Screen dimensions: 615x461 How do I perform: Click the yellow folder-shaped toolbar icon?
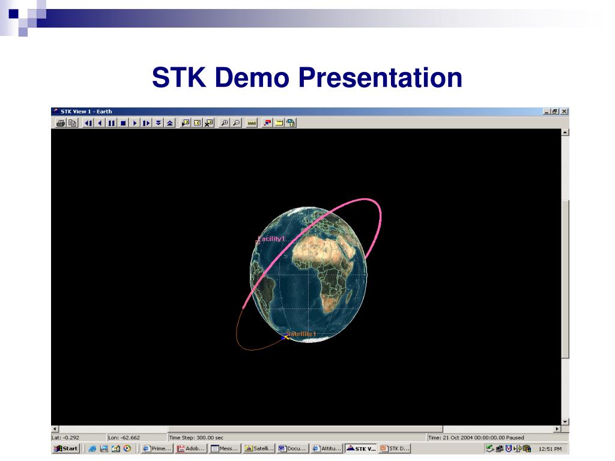pyautogui.click(x=279, y=123)
